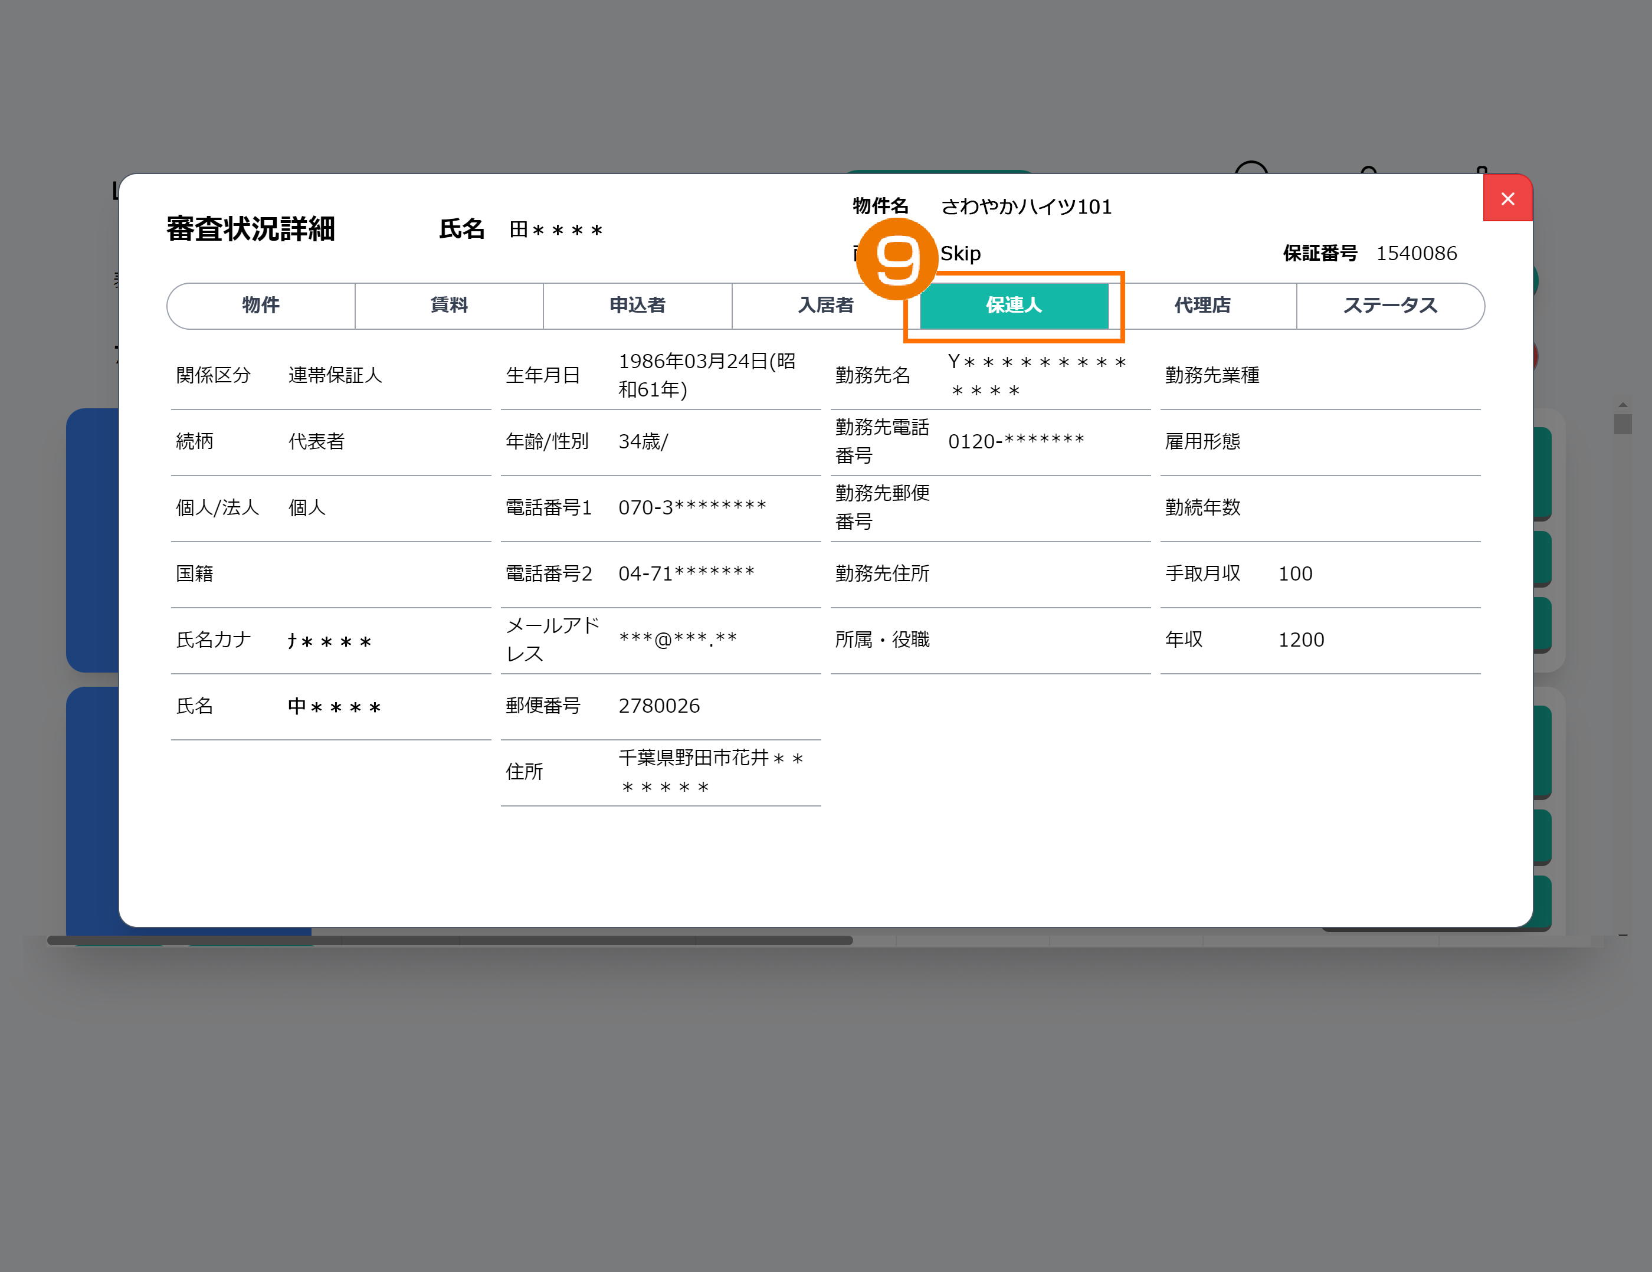This screenshot has height=1272, width=1652.
Task: Click the scroll-up arrow on right edge
Action: (1622, 405)
